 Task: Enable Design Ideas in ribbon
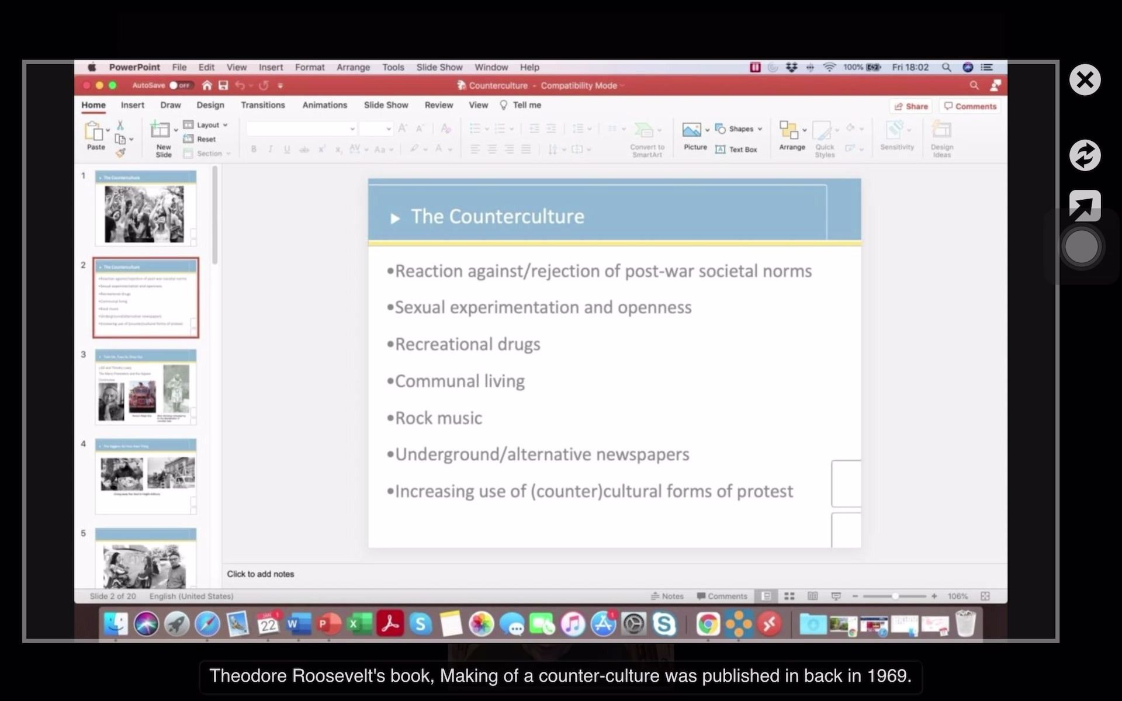tap(941, 137)
